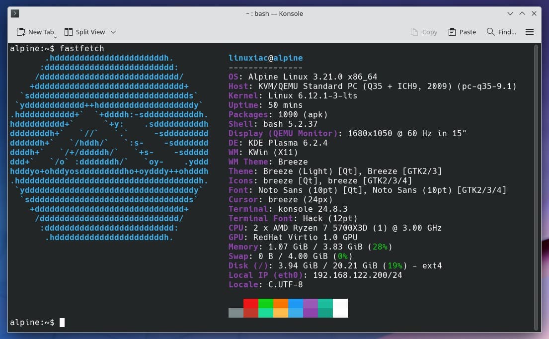This screenshot has height=339, width=549.
Task: Click the blinking cursor at the terminal prompt
Action: [62, 322]
